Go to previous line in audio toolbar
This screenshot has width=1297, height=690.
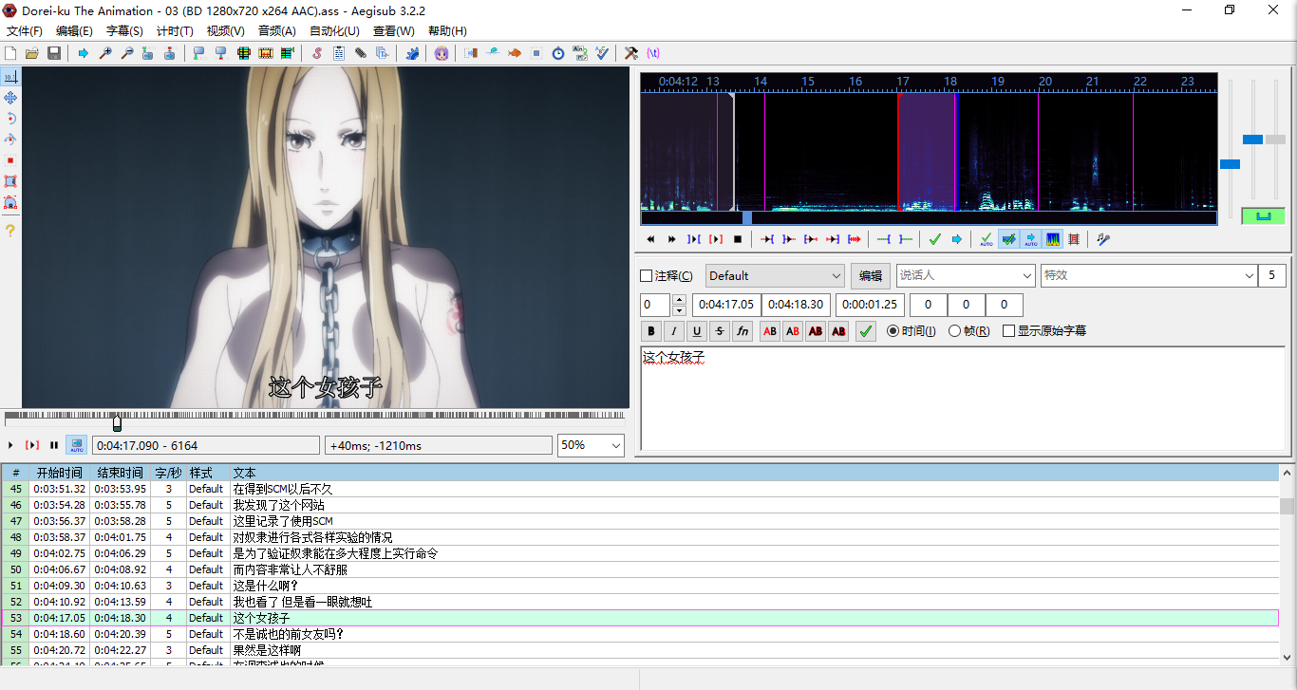pos(650,239)
